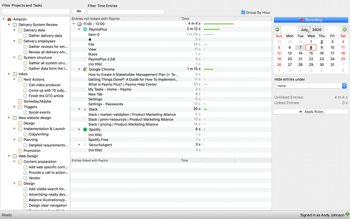Viewport: 350px width, 219px height.
Task: Open the Hide entries under dropdown
Action: [x=311, y=86]
